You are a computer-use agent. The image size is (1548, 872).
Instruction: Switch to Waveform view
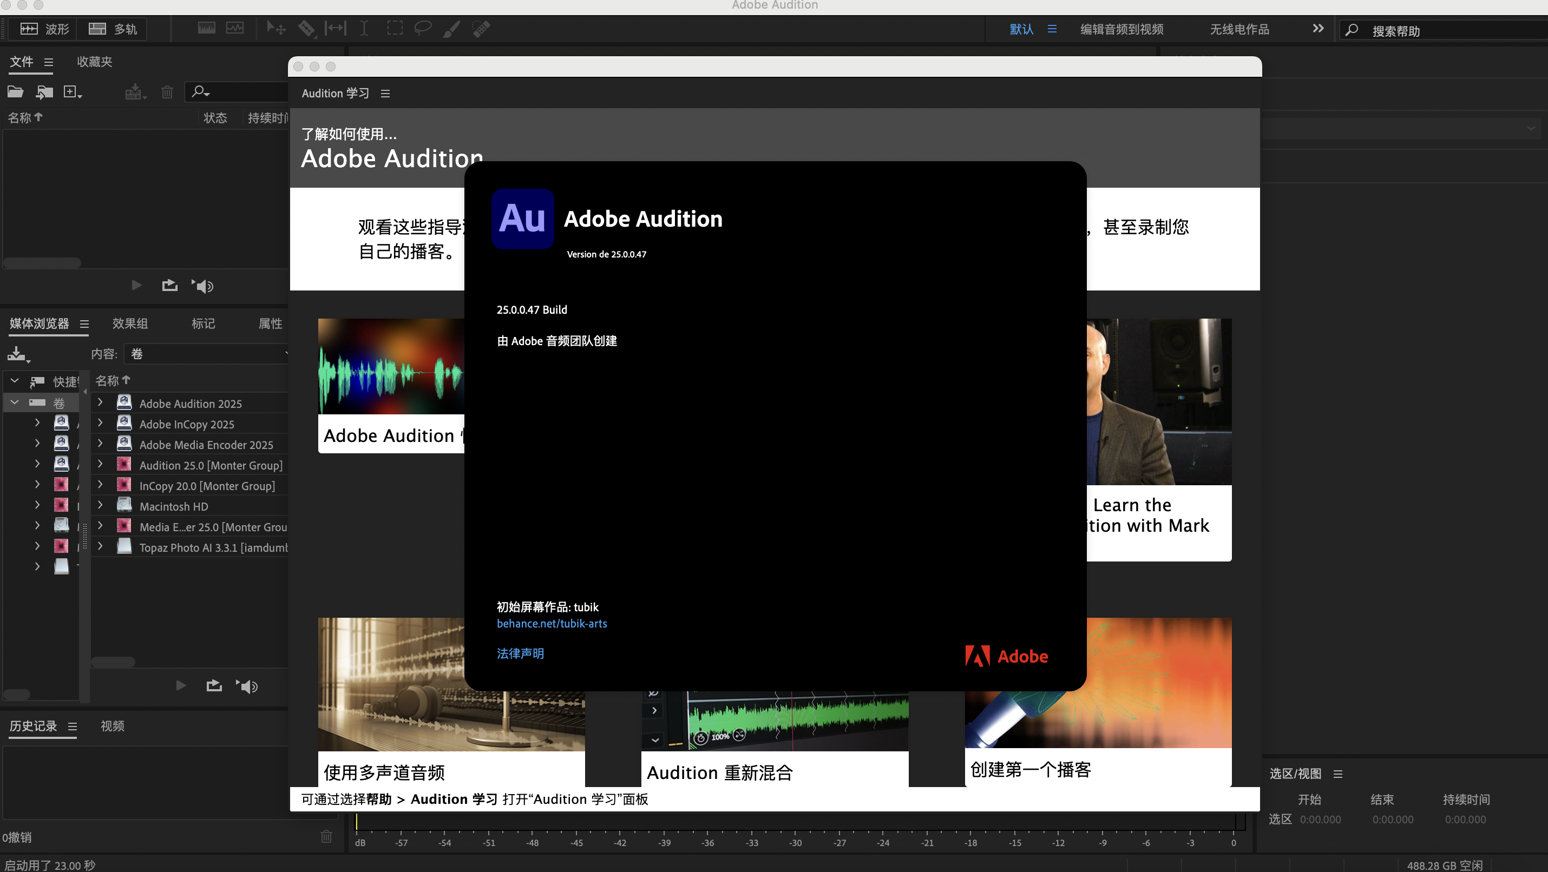coord(44,29)
